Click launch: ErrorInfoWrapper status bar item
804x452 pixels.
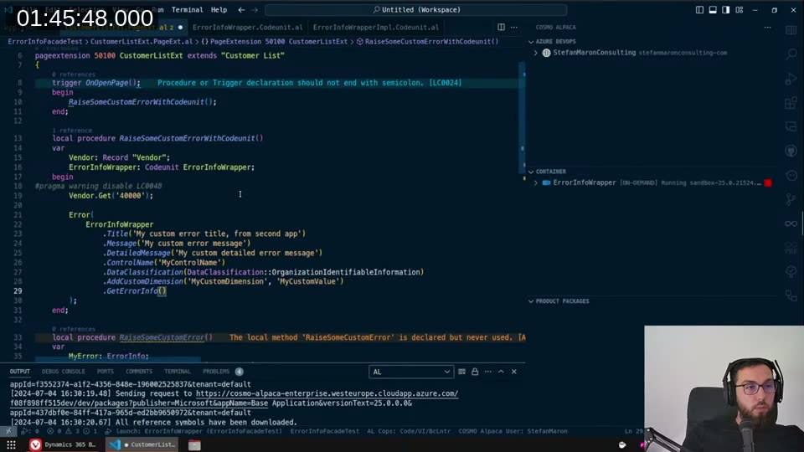(193, 431)
